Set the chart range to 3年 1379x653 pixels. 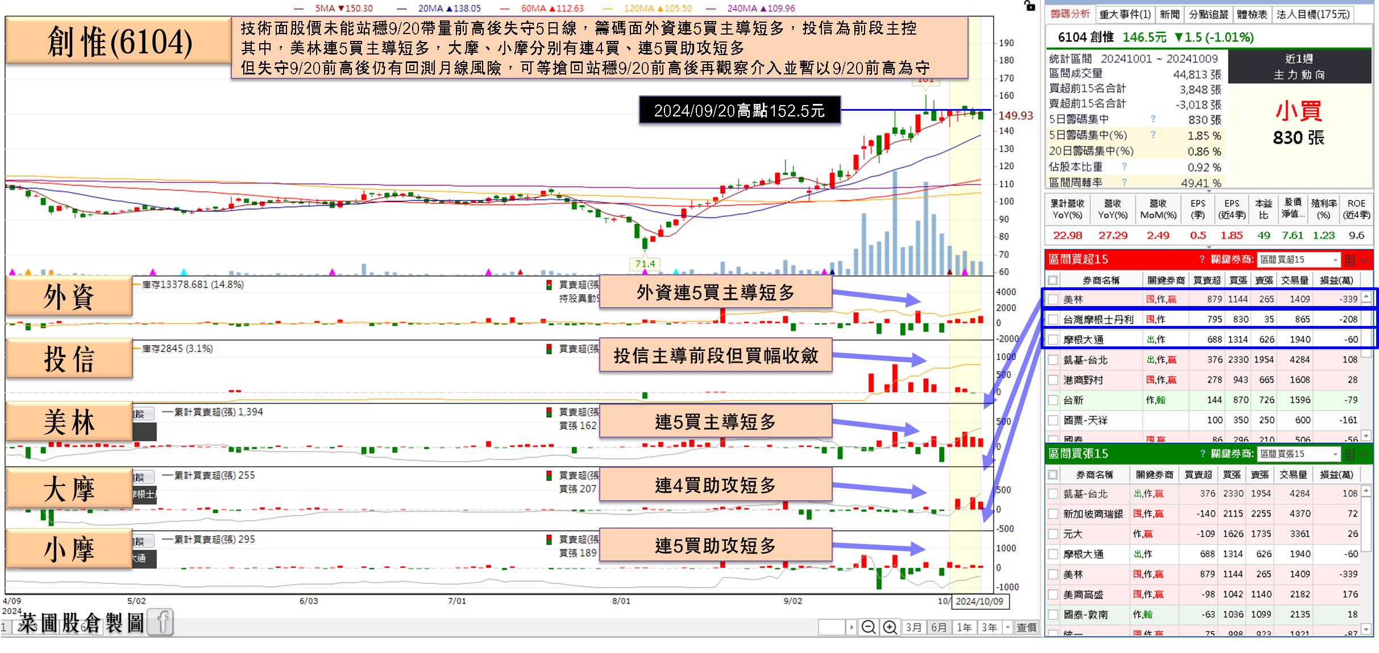click(x=989, y=627)
